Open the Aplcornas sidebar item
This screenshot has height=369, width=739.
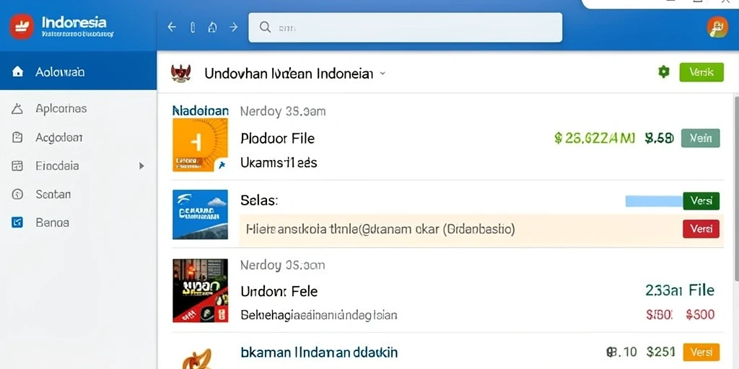point(78,109)
